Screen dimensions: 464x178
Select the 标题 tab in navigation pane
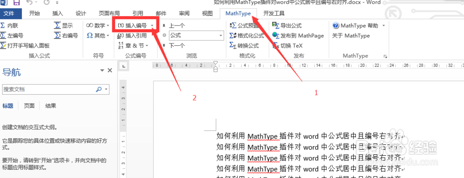(8, 106)
